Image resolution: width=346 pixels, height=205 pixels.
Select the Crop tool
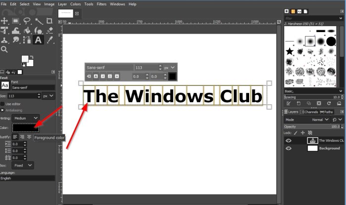point(49,21)
